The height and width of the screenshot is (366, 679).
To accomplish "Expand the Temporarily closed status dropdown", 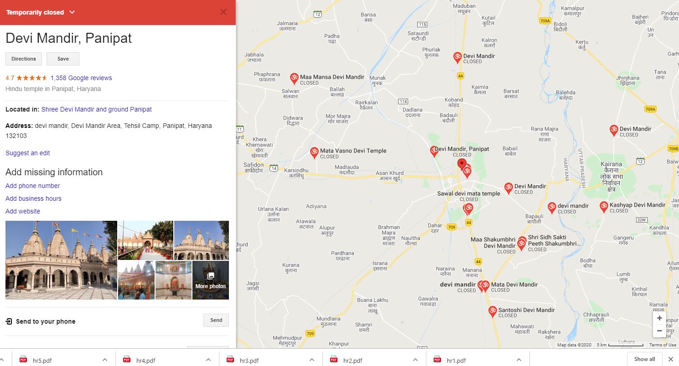I will click(x=72, y=12).
